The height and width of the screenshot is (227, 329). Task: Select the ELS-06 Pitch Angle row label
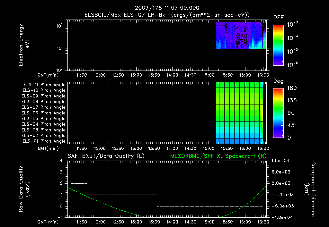[44, 113]
